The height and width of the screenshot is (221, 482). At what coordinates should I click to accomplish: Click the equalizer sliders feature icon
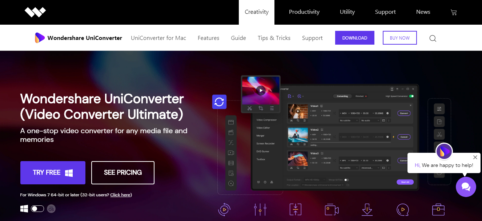click(260, 209)
